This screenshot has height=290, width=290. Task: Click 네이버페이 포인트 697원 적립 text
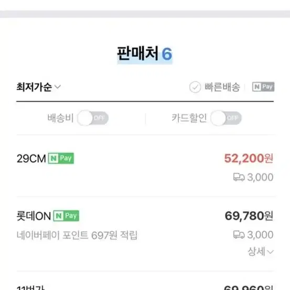[x=77, y=235]
